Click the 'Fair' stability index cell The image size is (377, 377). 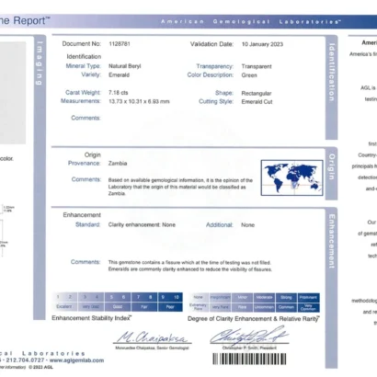144,306
